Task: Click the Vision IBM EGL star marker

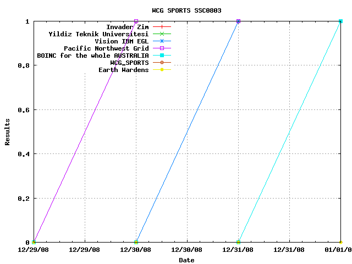Action: [x=162, y=41]
